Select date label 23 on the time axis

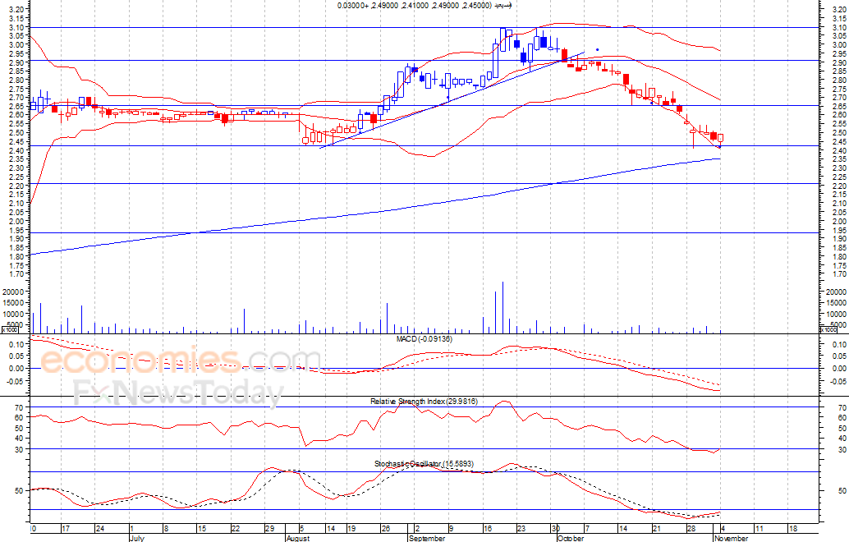(521, 529)
